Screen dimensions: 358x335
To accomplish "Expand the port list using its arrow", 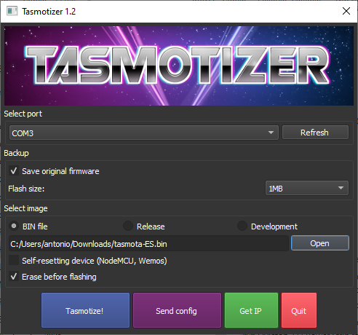I will [271, 133].
